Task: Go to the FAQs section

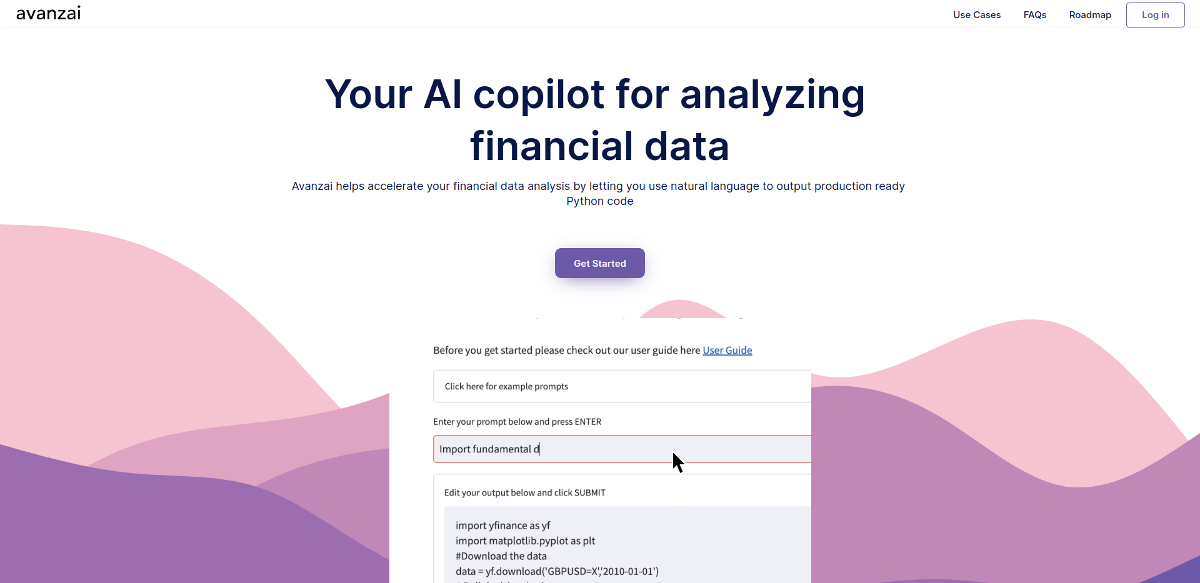Action: (1035, 15)
